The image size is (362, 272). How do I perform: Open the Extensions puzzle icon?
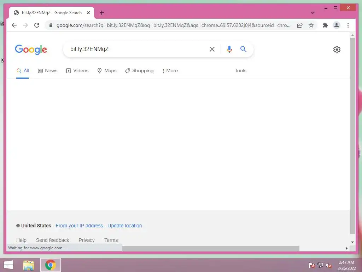coord(325,25)
